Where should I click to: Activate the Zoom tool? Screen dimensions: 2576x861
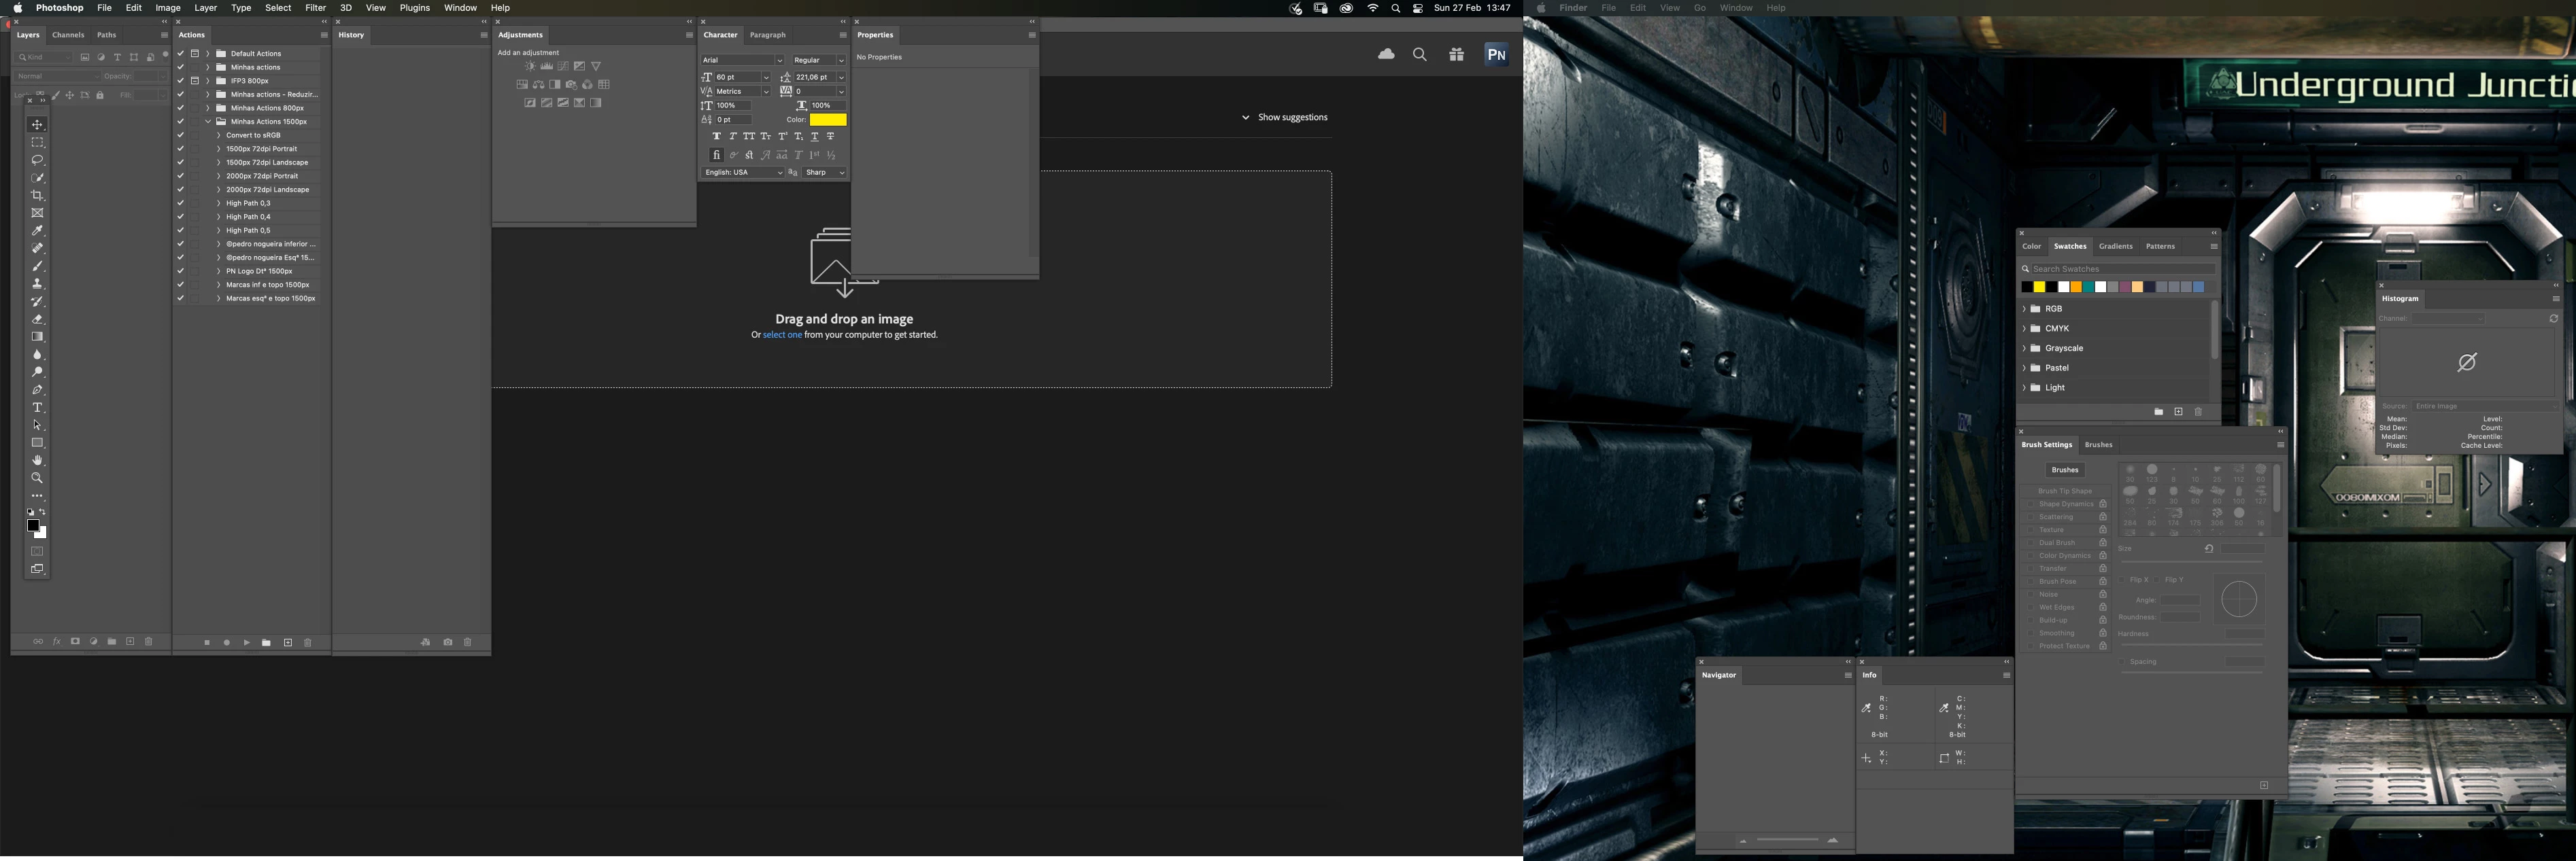pos(38,478)
